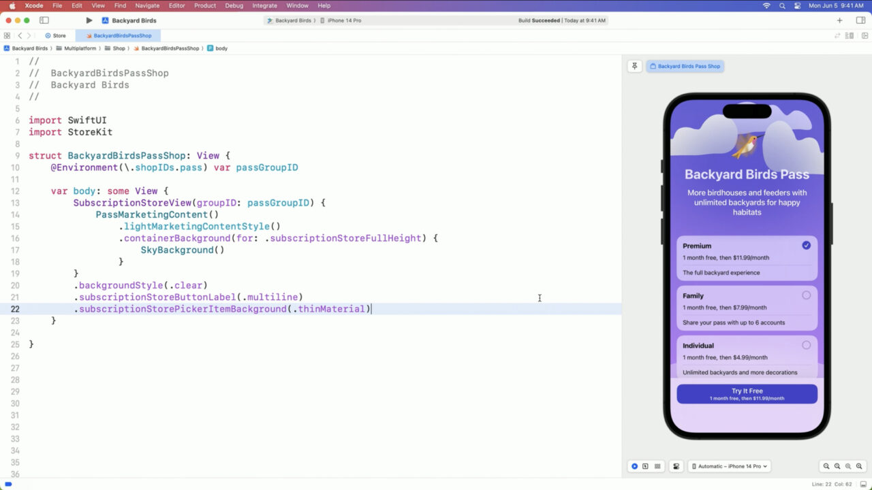Tap the Try It Free button
The image size is (872, 490).
(x=747, y=393)
